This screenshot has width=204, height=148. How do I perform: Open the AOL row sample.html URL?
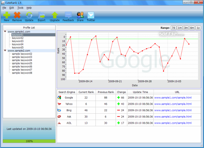tap(173, 123)
